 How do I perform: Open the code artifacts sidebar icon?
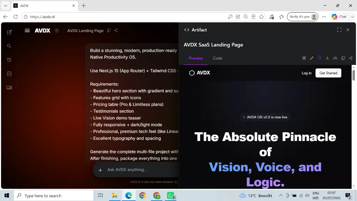(9, 74)
